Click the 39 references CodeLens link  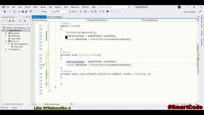coord(66,71)
